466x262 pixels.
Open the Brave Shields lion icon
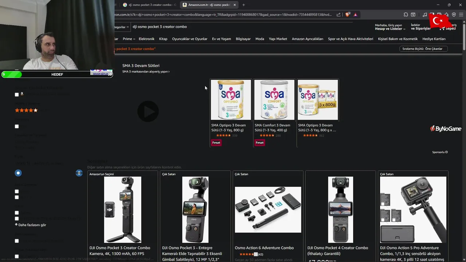coord(347,15)
